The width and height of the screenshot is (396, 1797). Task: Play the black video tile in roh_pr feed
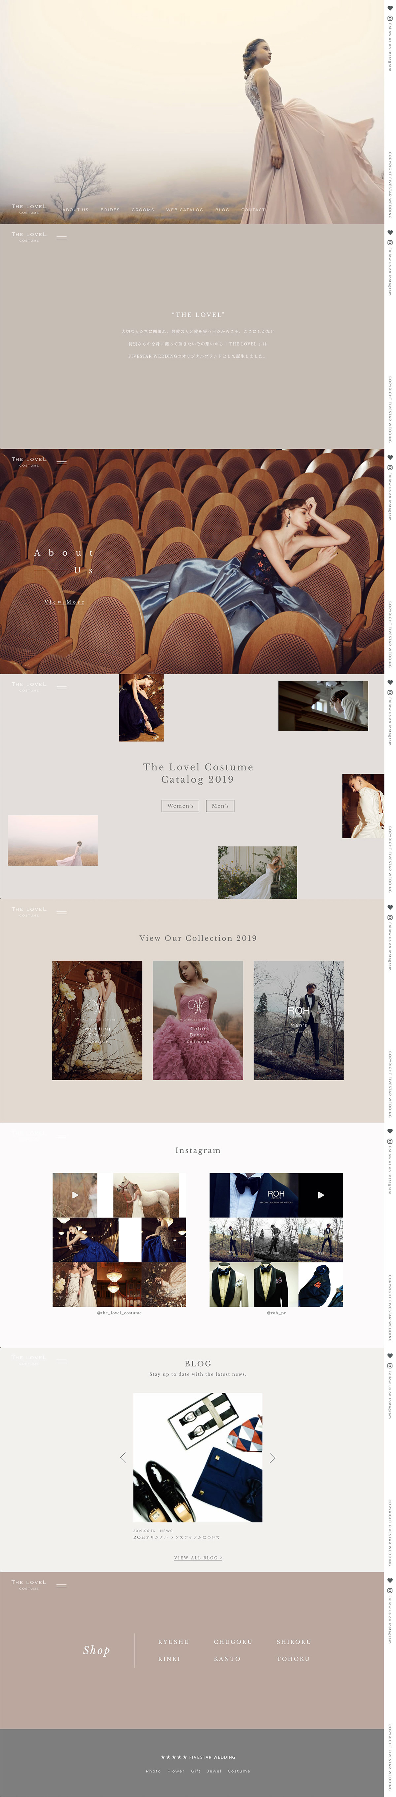pyautogui.click(x=321, y=1195)
